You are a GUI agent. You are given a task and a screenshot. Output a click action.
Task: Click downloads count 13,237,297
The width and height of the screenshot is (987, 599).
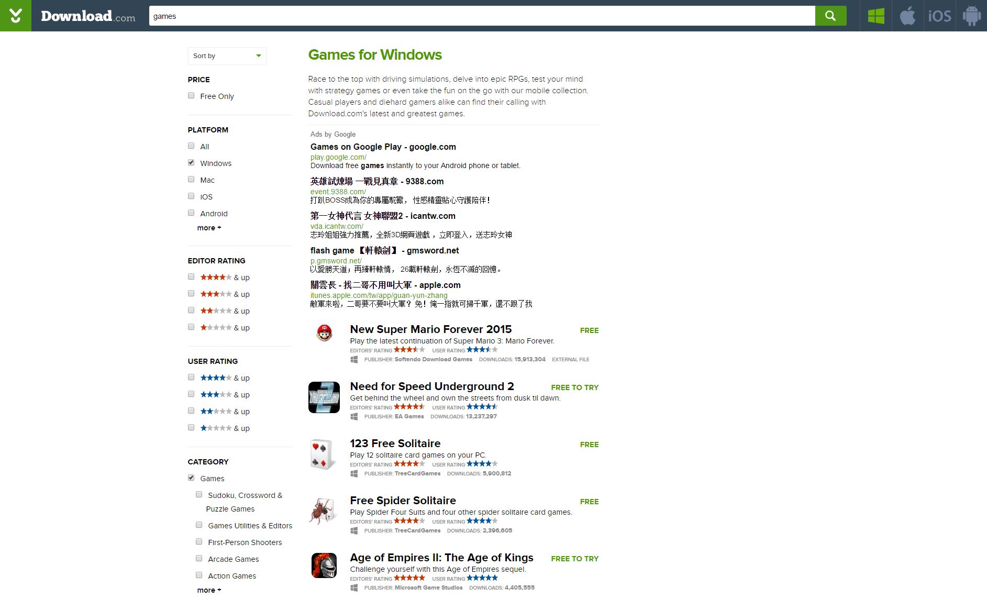481,417
